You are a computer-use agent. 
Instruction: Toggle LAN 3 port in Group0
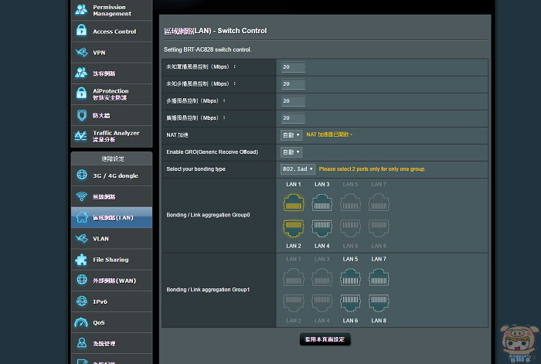pyautogui.click(x=322, y=202)
